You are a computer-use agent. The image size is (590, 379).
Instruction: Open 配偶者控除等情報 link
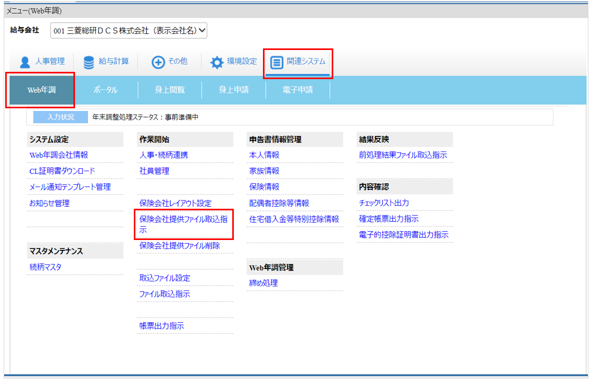[279, 204]
